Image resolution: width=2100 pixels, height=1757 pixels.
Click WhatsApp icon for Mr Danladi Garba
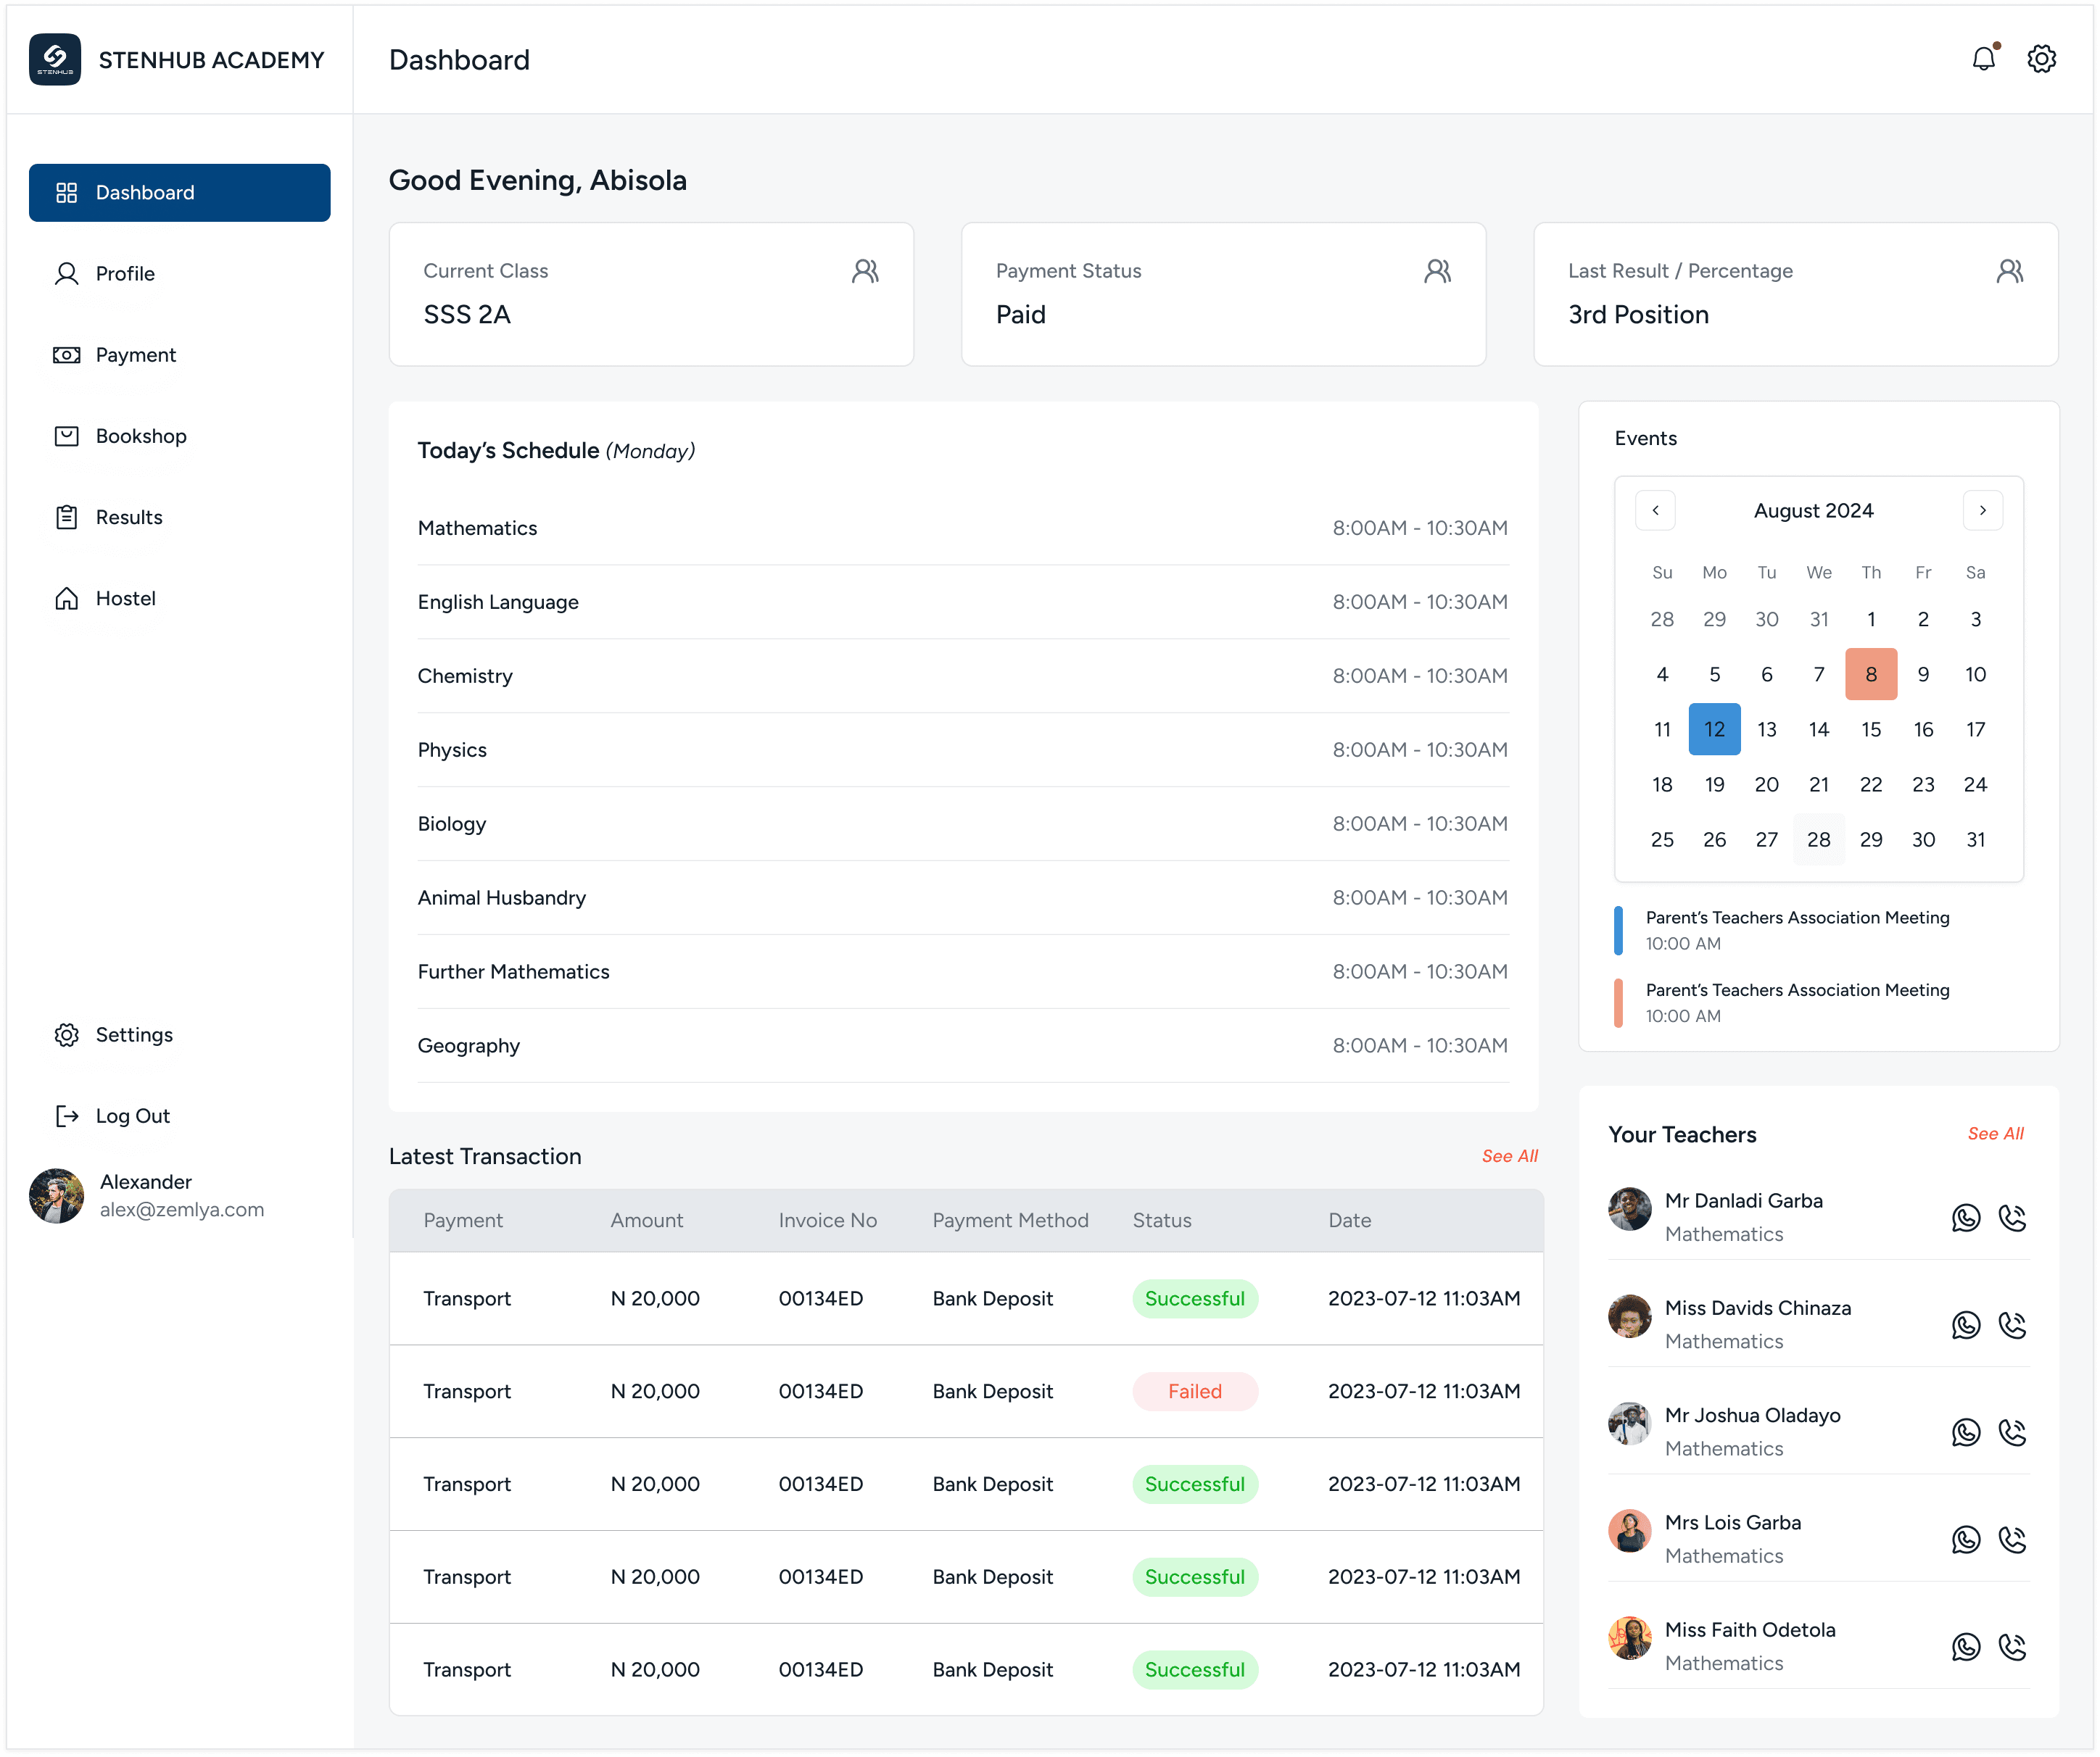click(x=1965, y=1217)
